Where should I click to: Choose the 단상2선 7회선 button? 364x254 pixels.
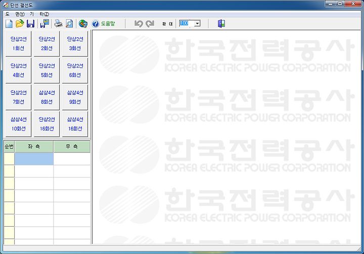pos(18,97)
